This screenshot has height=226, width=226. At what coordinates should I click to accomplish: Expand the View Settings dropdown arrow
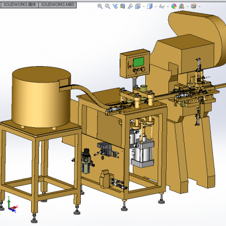[199, 7]
